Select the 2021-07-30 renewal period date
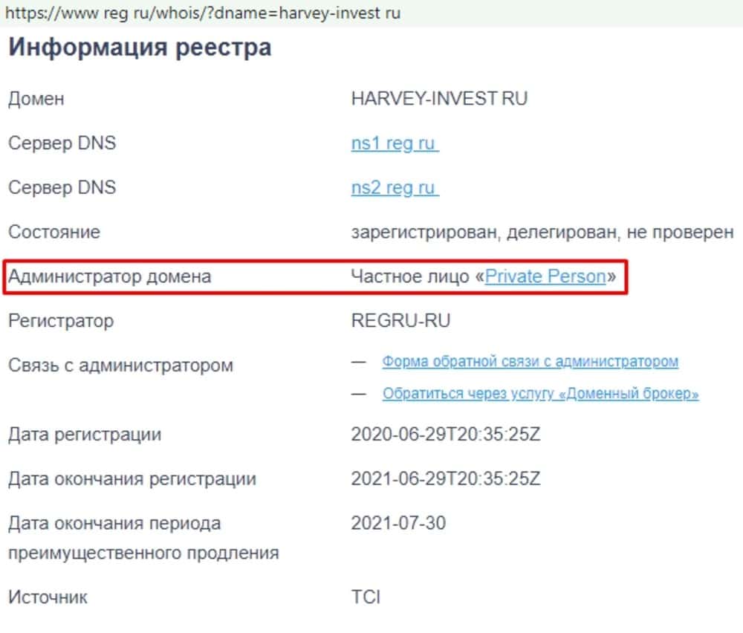 [x=398, y=524]
